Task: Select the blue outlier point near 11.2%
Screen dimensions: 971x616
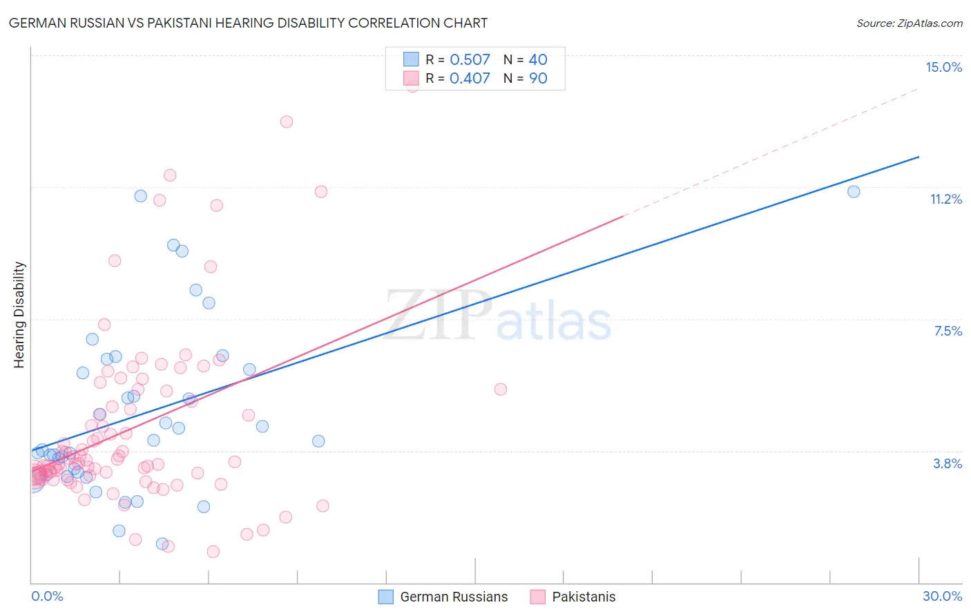Action: [854, 191]
